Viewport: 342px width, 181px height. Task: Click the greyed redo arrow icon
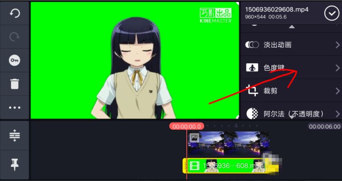tap(15, 37)
